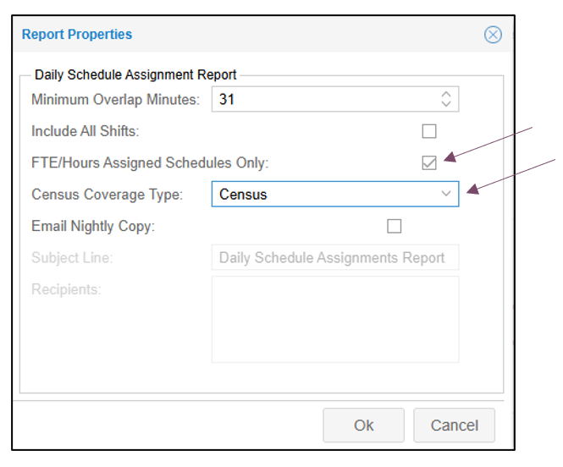Screen dimensions: 563x467
Task: Click inside the Recipients text area
Action: tap(335, 319)
